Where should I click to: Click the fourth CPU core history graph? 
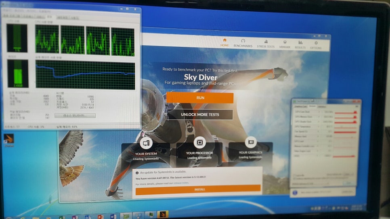pos(123,42)
